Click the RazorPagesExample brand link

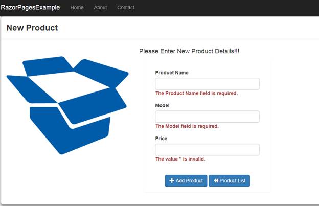(x=30, y=8)
